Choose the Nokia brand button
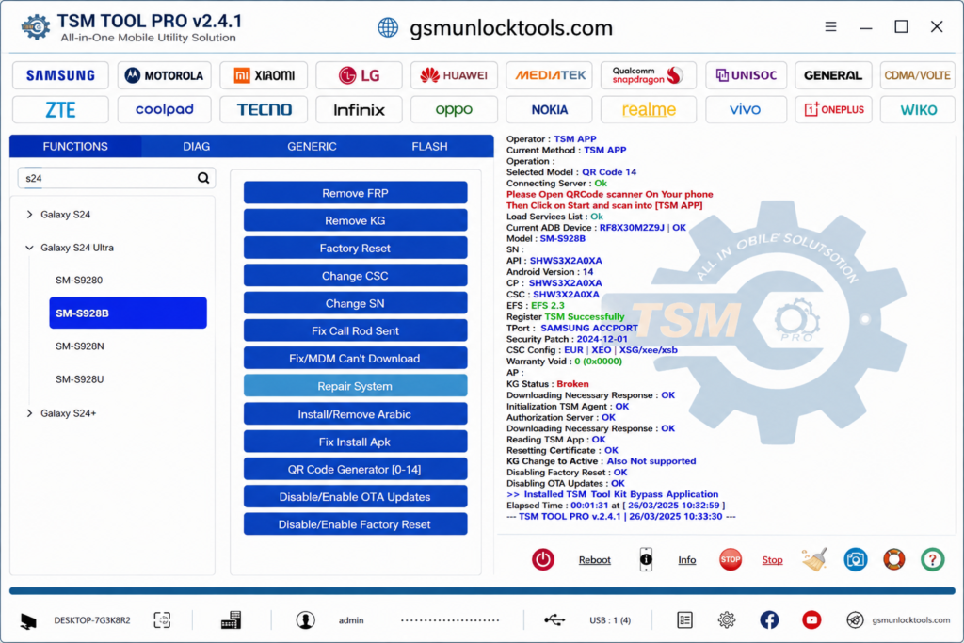The image size is (964, 643). (x=549, y=109)
